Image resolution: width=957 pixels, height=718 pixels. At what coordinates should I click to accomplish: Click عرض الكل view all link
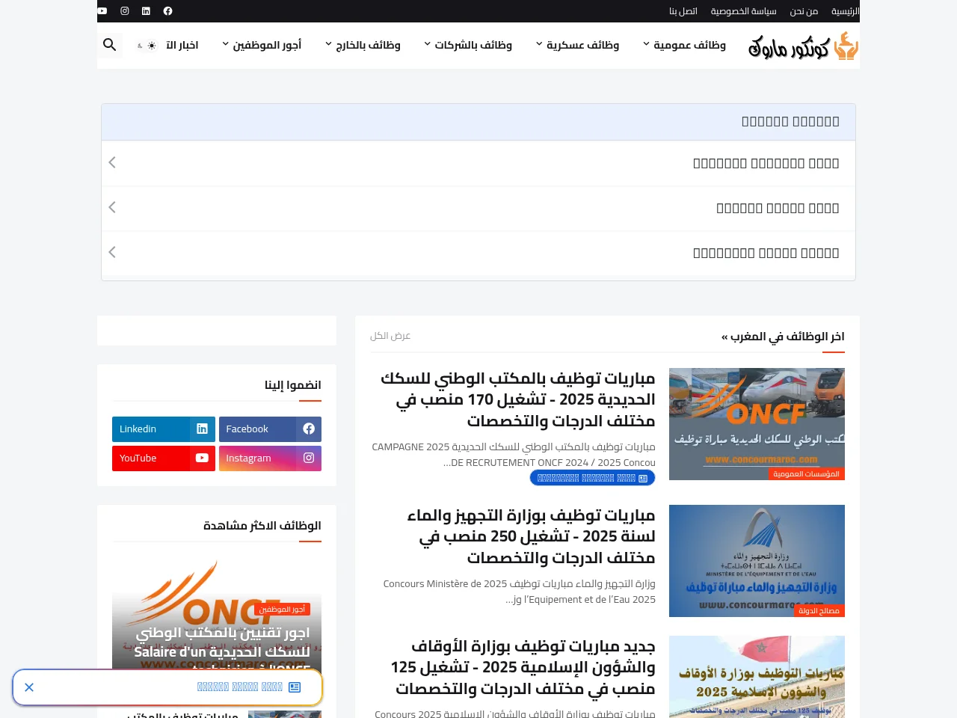pos(390,336)
